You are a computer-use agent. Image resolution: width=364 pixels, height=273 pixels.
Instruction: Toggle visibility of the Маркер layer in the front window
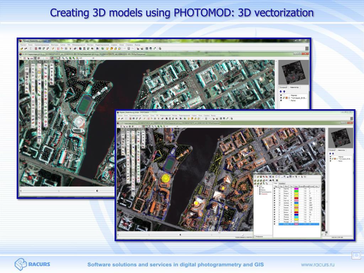click(330, 157)
